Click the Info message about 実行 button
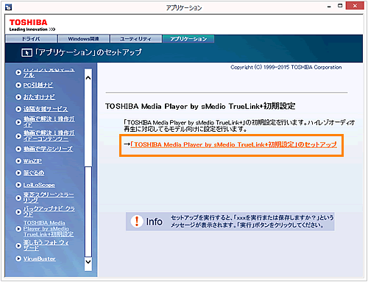This screenshot has width=368, height=282. (252, 222)
